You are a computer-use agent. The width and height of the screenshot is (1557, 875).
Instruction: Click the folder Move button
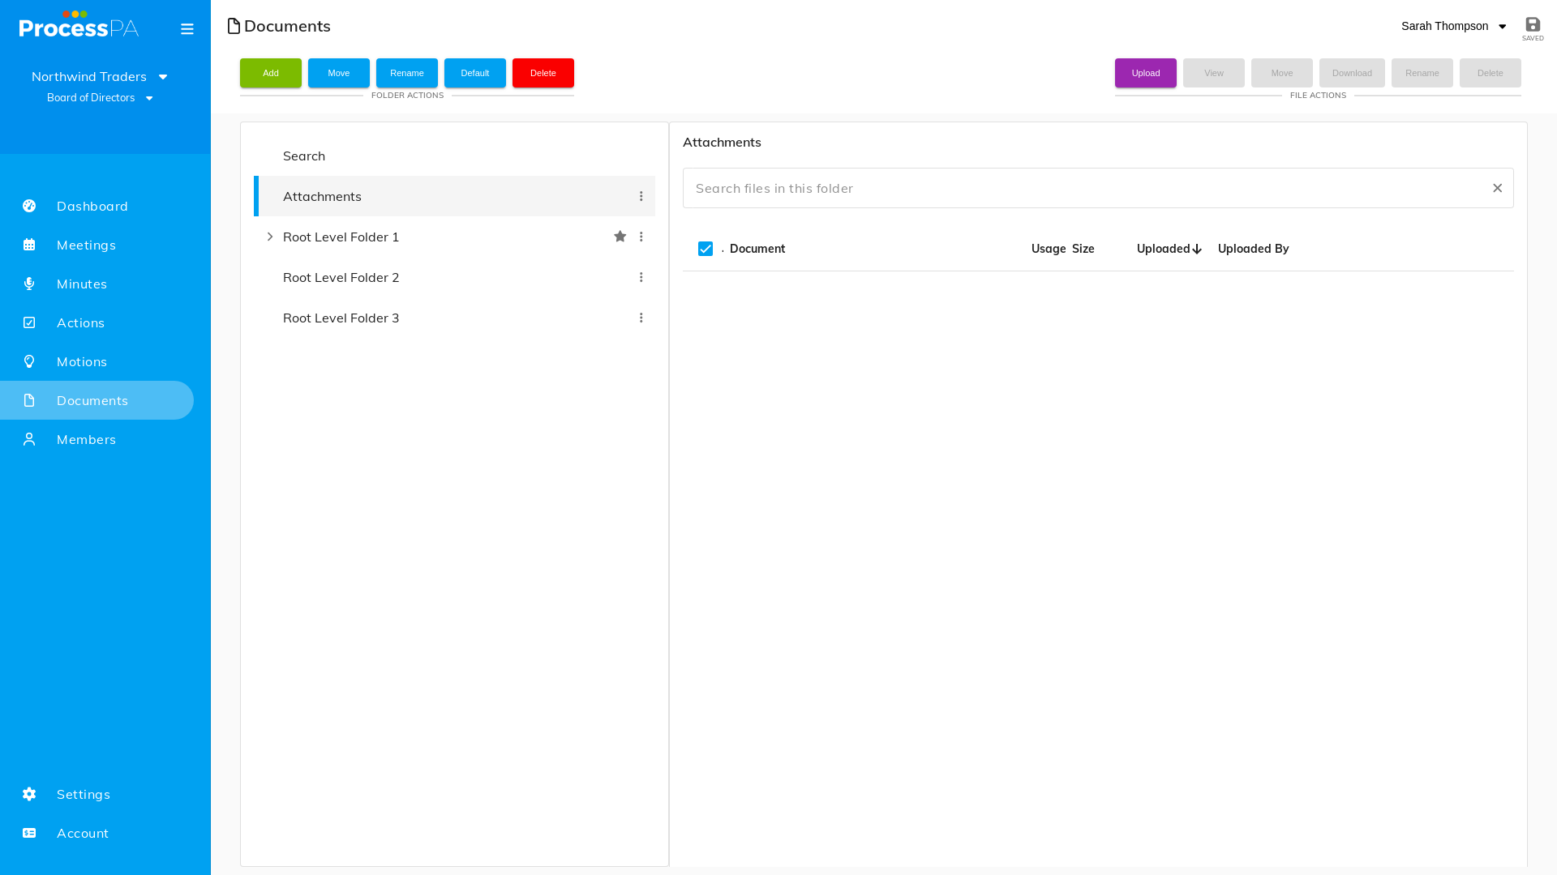pyautogui.click(x=339, y=73)
